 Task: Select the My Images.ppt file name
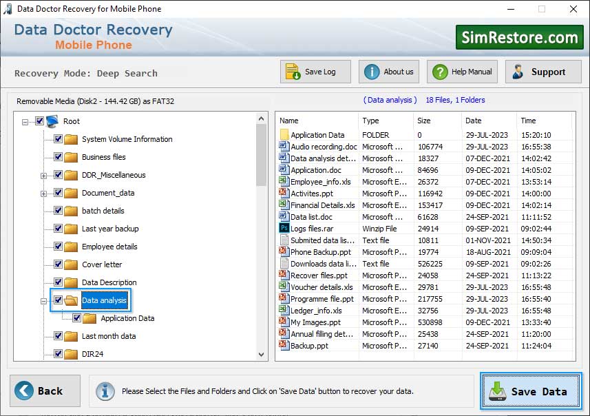[315, 322]
